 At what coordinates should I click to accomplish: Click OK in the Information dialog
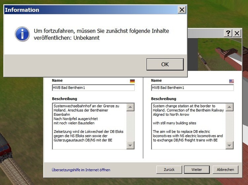[165, 64]
